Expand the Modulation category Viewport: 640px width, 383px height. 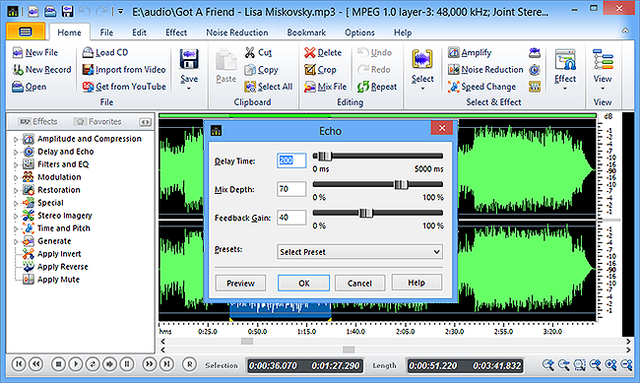[16, 177]
